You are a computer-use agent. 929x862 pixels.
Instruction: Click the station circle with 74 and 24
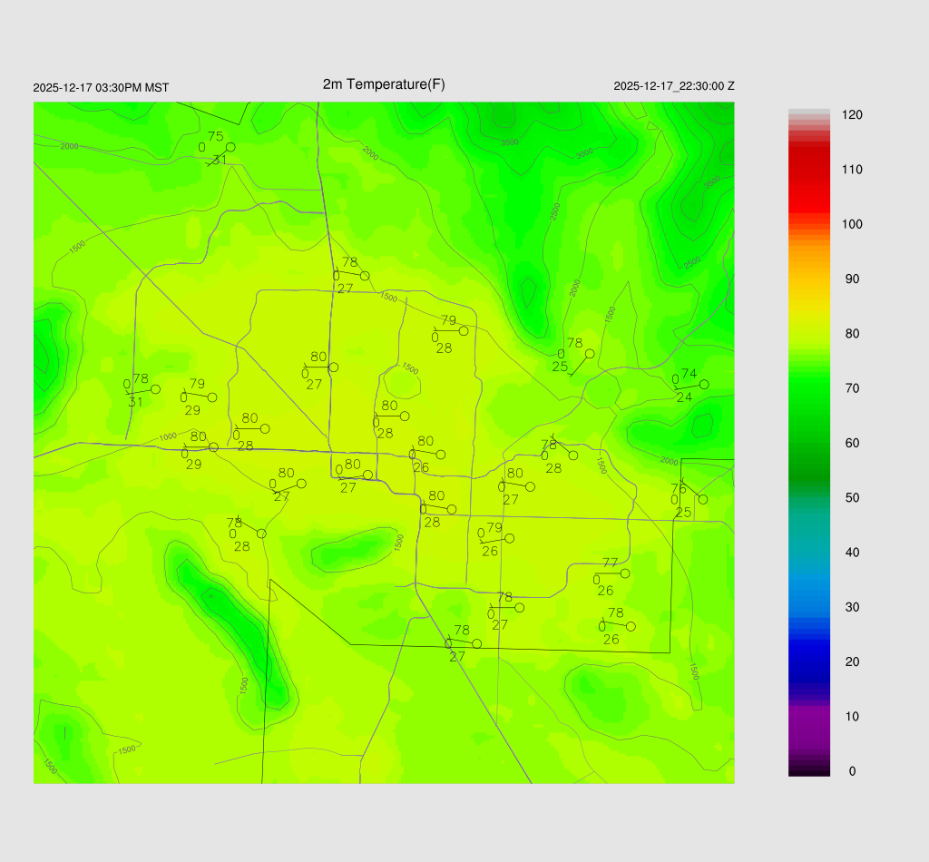tap(704, 385)
